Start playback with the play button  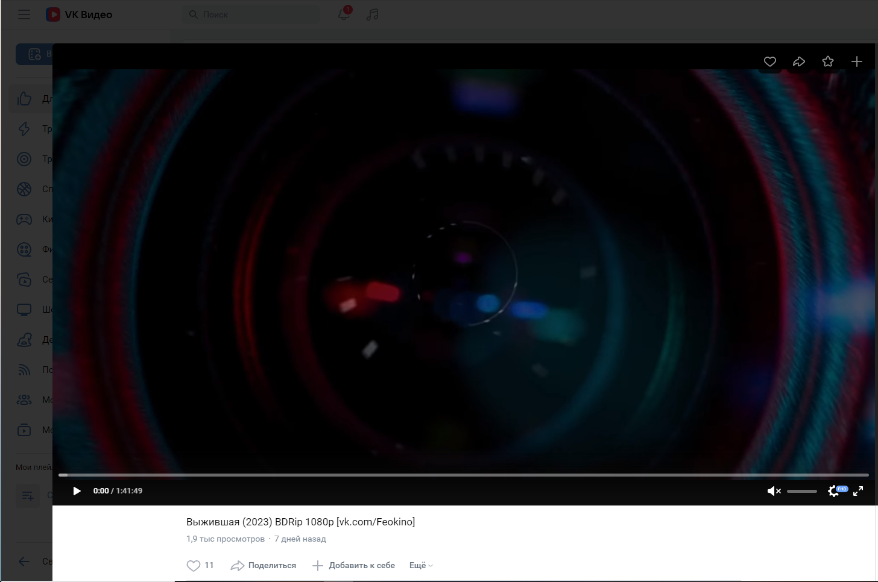click(x=77, y=491)
